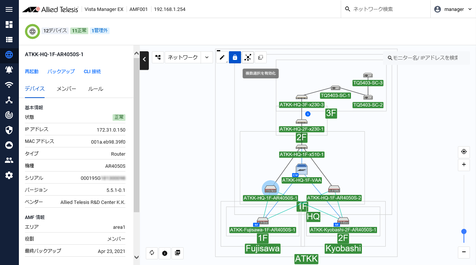The image size is (476, 265).
Task: Open the asset list icon in sidebar
Action: [9, 40]
